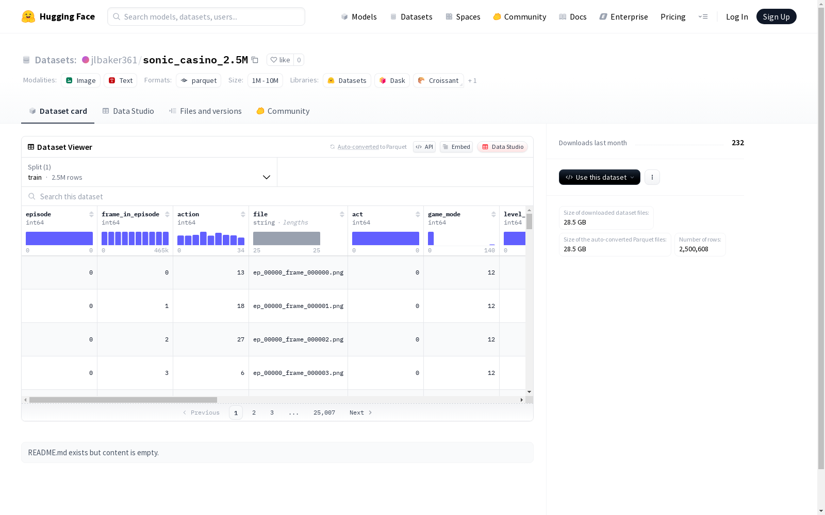Like the dataset with the heart button
Viewport: 825px width, 515px height.
click(x=280, y=60)
